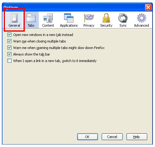The height and width of the screenshot is (147, 155).
Task: Open the General panel light-switch icon
Action: click(14, 18)
